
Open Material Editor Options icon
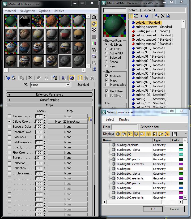(x=94, y=56)
